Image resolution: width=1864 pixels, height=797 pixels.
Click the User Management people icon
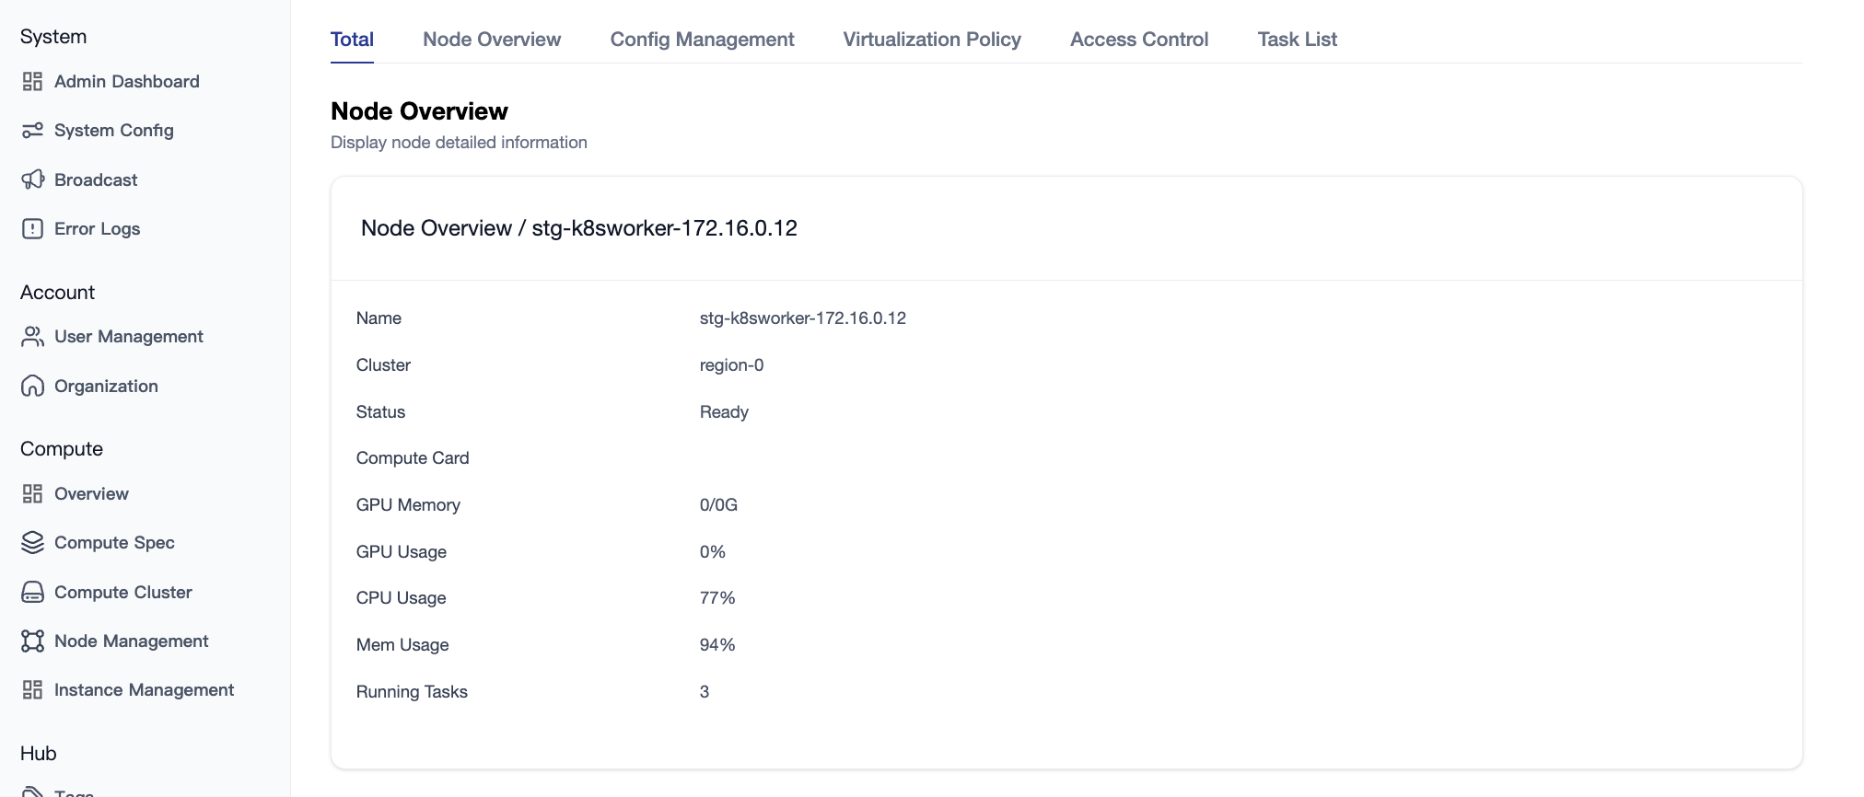click(x=32, y=337)
